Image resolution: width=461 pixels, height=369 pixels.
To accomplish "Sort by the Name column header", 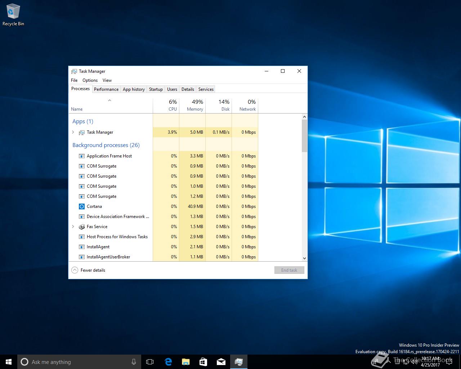I will pos(111,106).
